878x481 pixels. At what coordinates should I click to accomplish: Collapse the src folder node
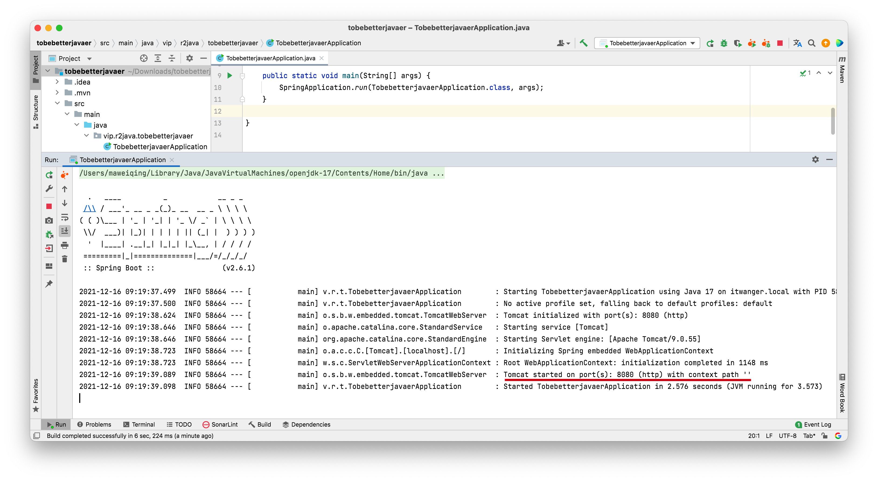[x=57, y=103]
